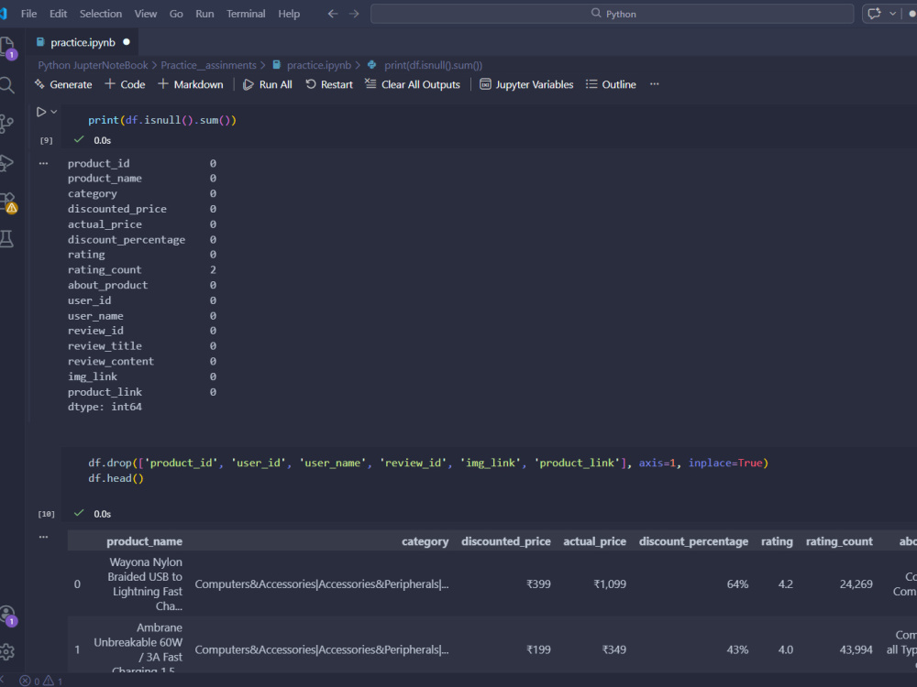Open the Accounts menu in activity bar
The height and width of the screenshot is (687, 917).
pos(7,615)
